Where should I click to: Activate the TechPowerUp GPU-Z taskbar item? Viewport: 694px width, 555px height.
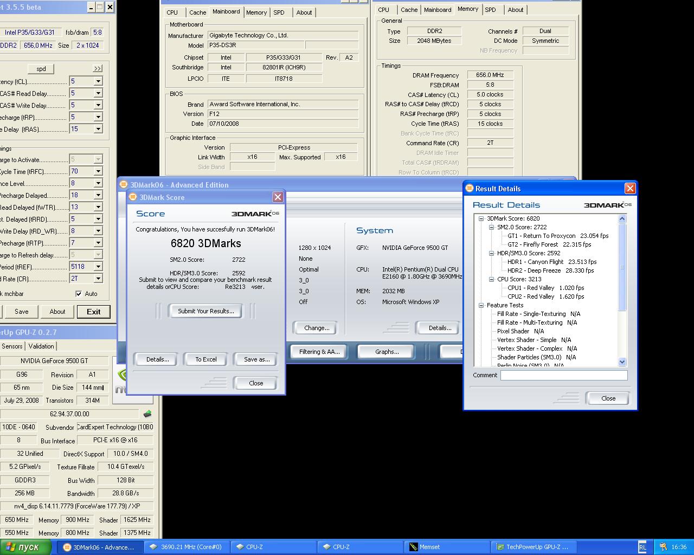tap(535, 547)
